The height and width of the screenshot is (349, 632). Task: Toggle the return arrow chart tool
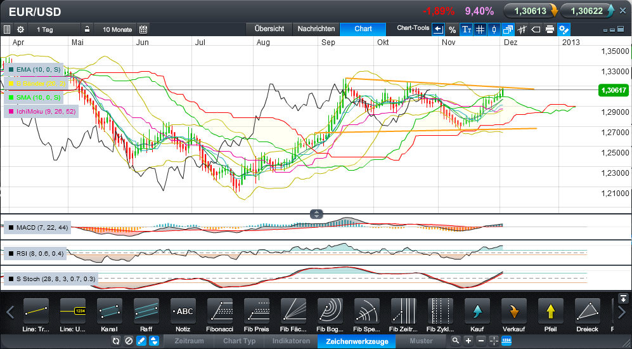point(438,29)
